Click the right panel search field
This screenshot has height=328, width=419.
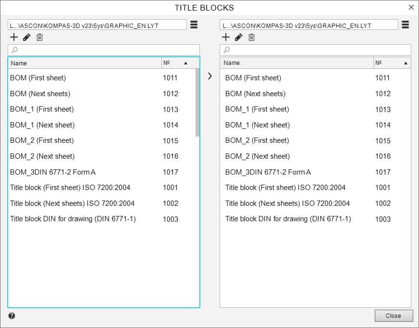coord(315,50)
